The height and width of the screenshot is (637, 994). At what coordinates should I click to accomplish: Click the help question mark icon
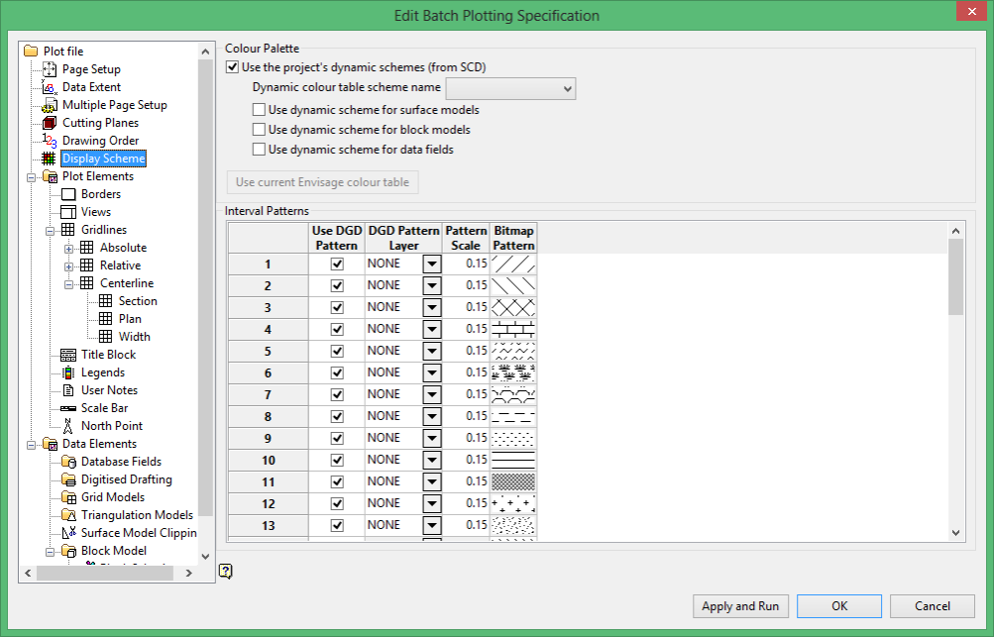pos(226,571)
